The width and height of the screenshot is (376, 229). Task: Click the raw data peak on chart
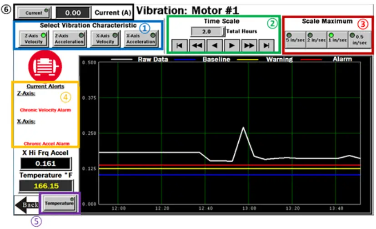point(243,128)
